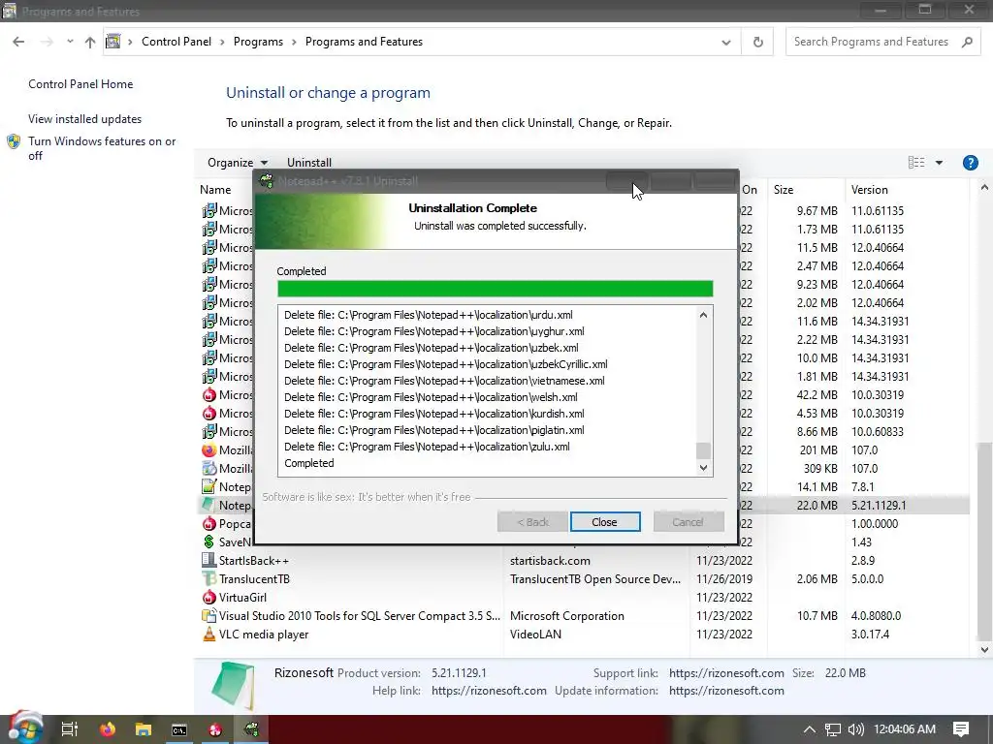Click the program list scroll up arrow

tap(983, 188)
